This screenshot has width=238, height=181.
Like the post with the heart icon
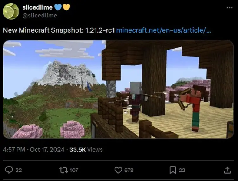click(118, 170)
